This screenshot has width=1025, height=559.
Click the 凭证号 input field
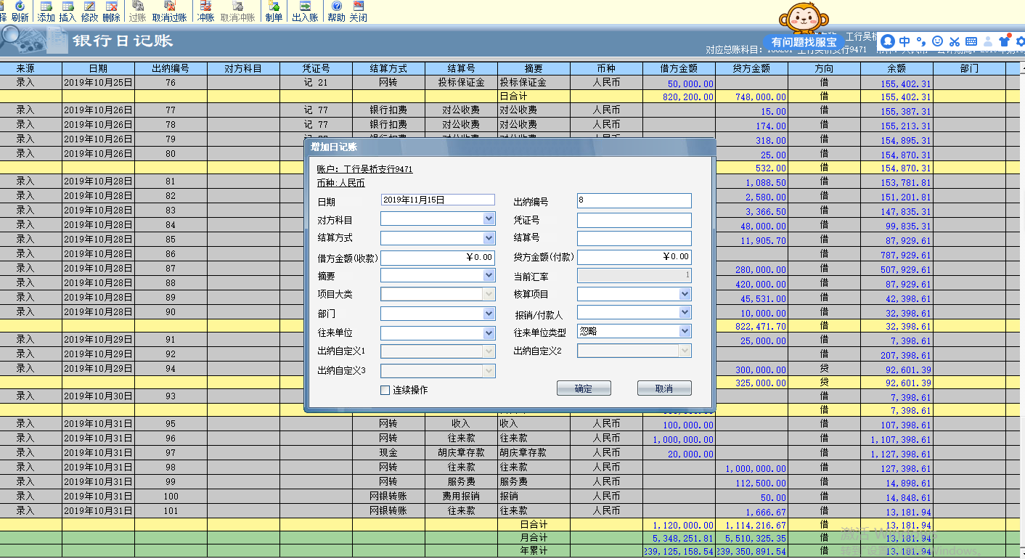click(x=634, y=220)
